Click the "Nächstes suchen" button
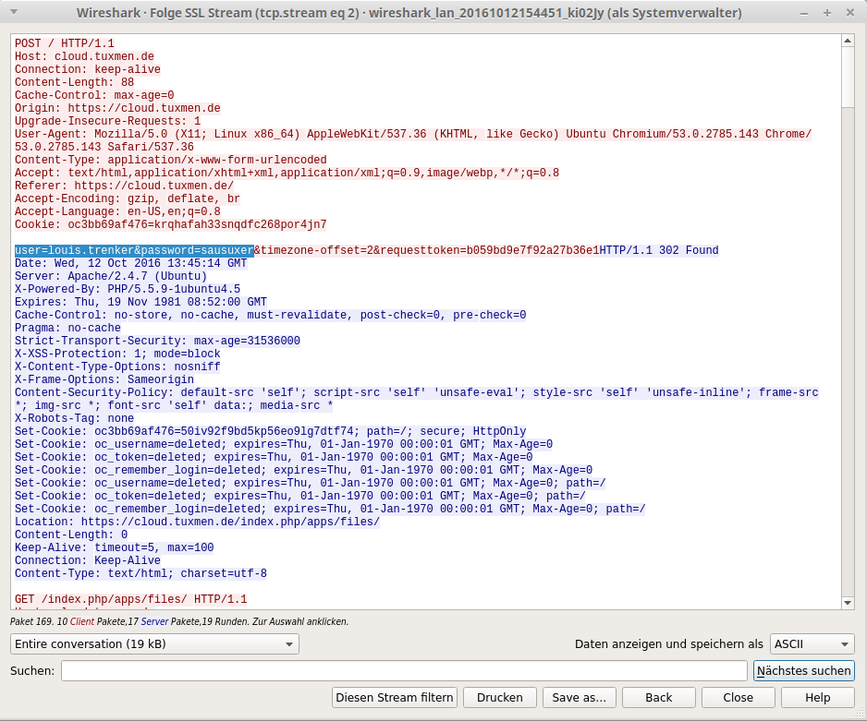This screenshot has height=721, width=867. click(804, 670)
